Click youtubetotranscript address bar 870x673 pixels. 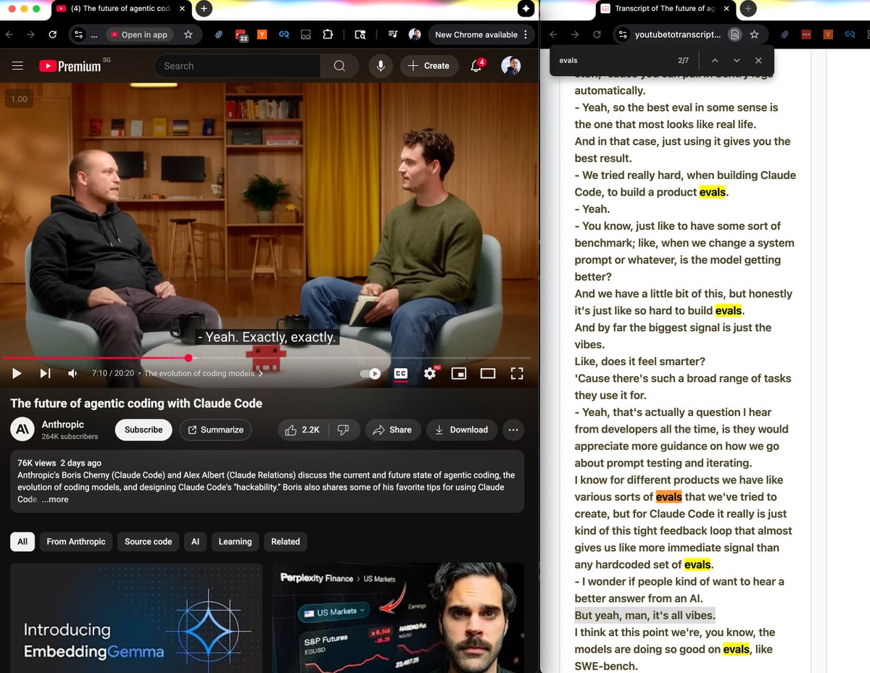tap(678, 34)
